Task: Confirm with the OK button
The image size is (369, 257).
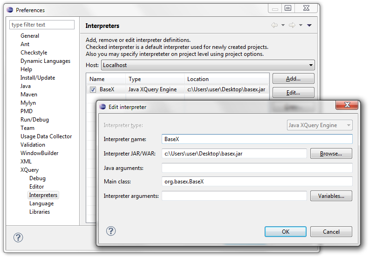Action: (x=286, y=231)
